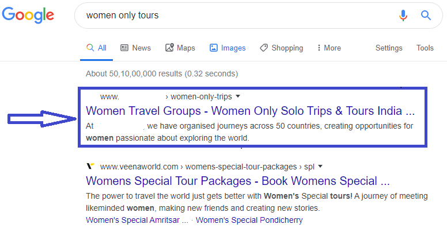The width and height of the screenshot is (447, 228).
Task: Switch to the Shopping tab
Action: pyautogui.click(x=281, y=48)
